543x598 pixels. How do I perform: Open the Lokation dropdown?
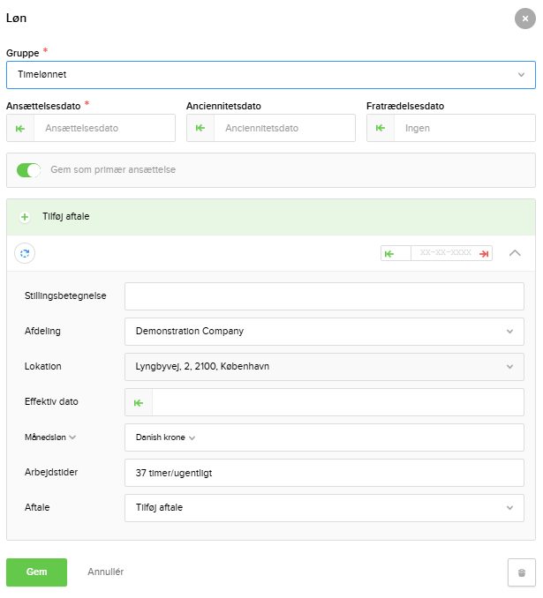click(324, 367)
